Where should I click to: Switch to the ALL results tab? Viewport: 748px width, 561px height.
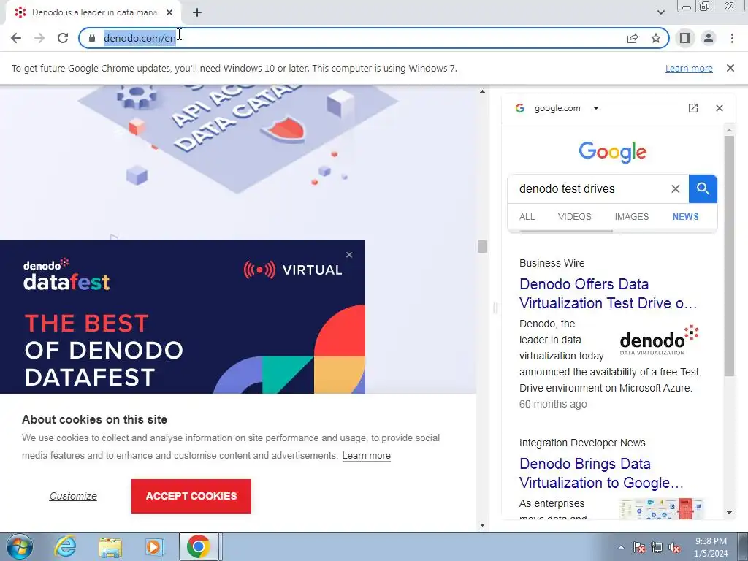527,216
